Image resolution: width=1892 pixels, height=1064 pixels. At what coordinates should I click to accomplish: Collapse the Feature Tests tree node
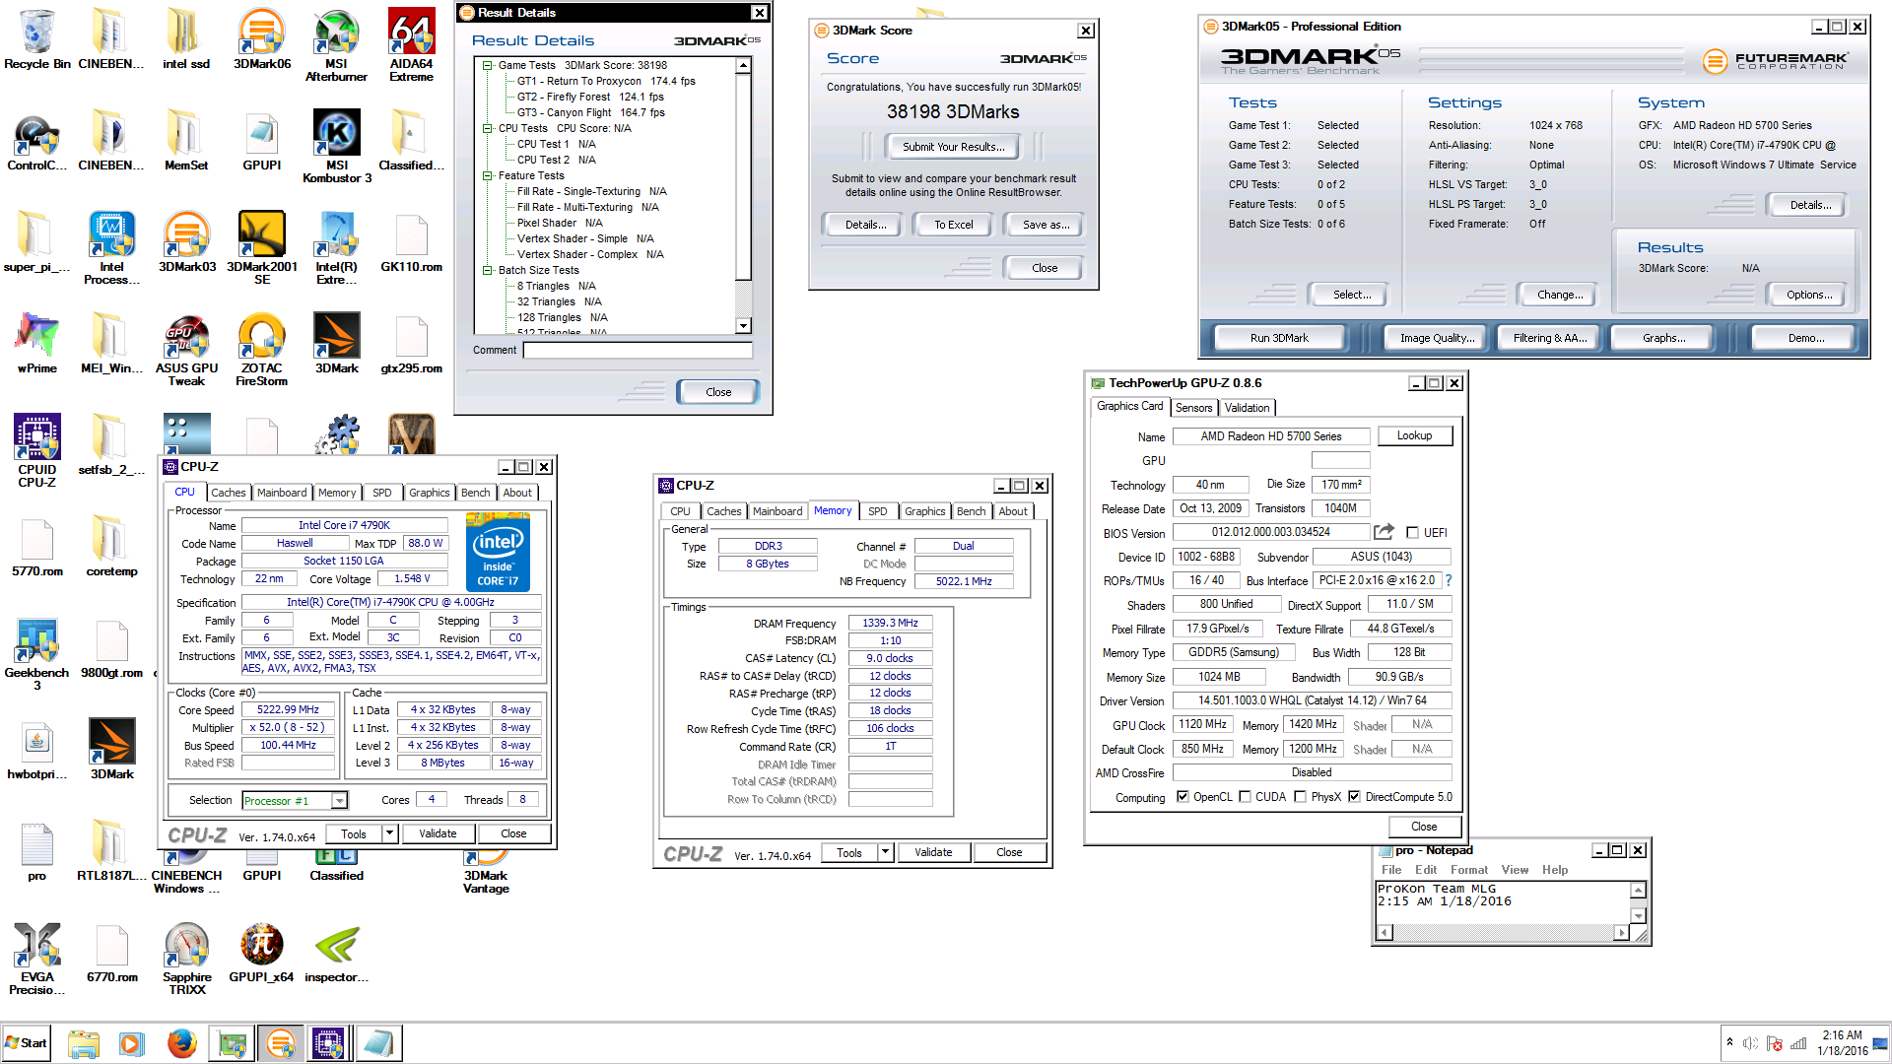coord(487,176)
